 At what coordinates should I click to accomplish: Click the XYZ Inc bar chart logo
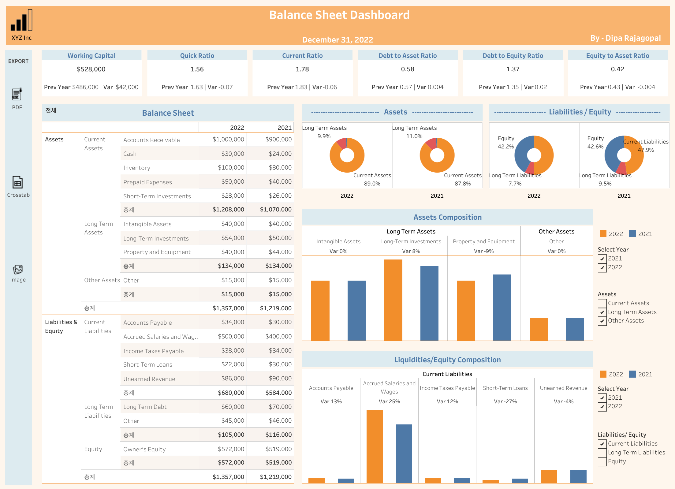(x=21, y=21)
